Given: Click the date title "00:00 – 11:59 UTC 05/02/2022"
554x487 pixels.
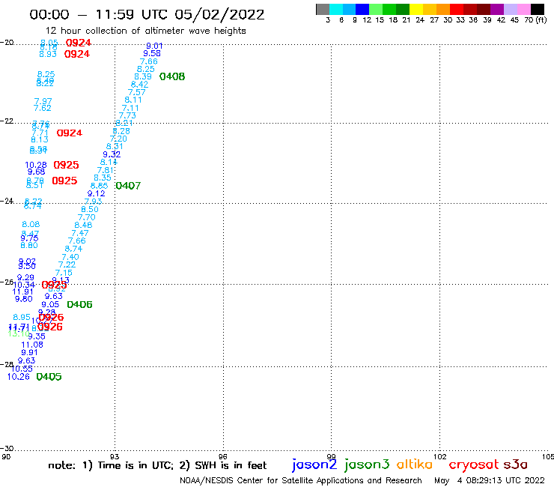Looking at the screenshot, I should [147, 14].
